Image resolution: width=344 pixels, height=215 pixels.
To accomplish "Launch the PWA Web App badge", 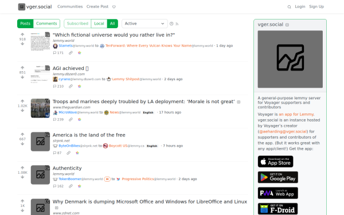I will [277, 193].
